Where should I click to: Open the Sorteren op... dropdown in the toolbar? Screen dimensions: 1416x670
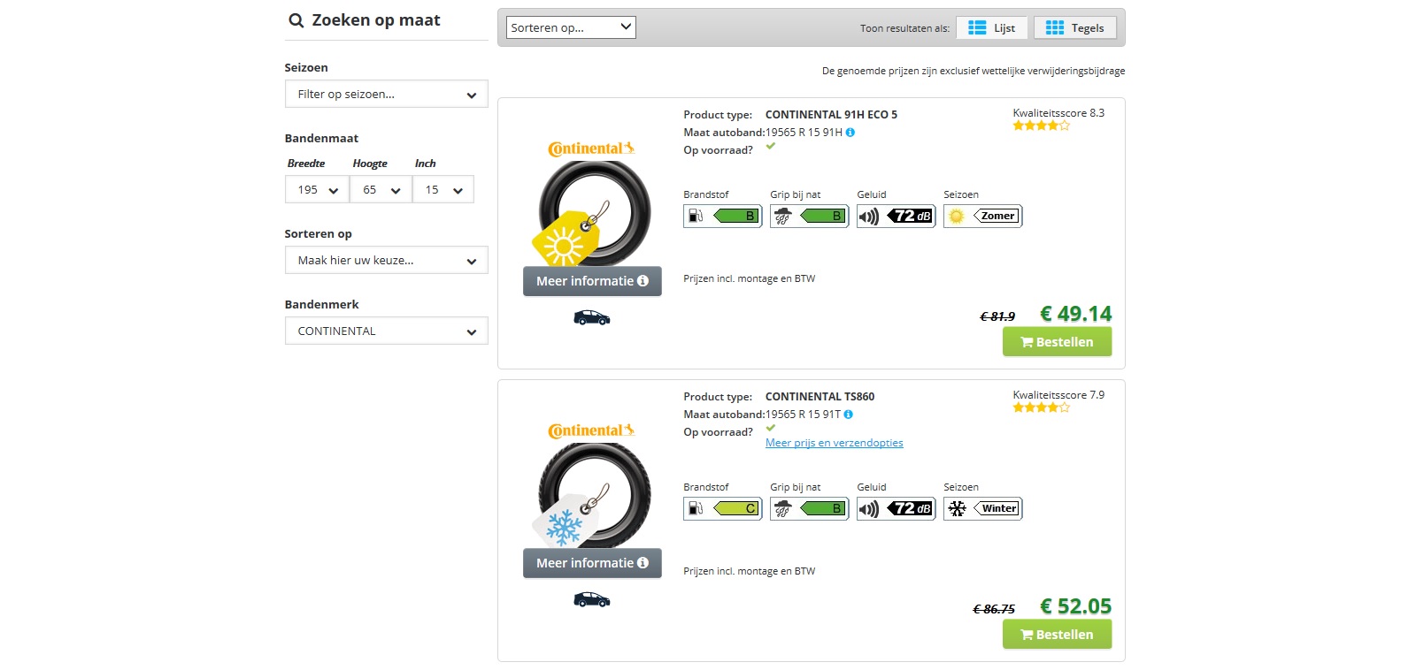point(571,27)
